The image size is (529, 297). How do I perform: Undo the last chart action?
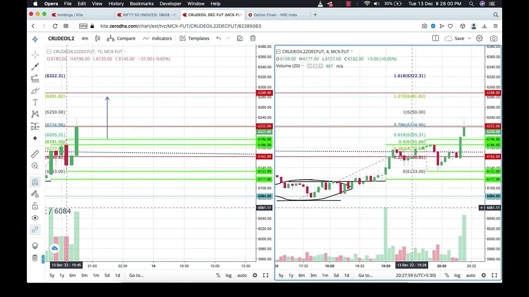point(218,38)
